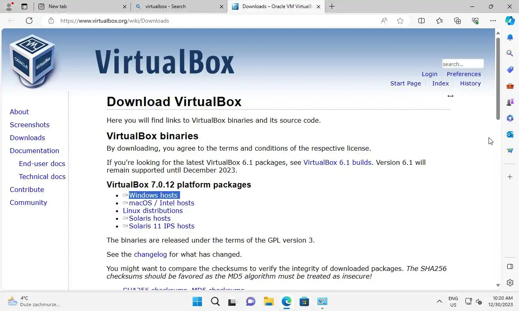Open Community in left navigation
Image resolution: width=519 pixels, height=311 pixels.
tap(28, 202)
